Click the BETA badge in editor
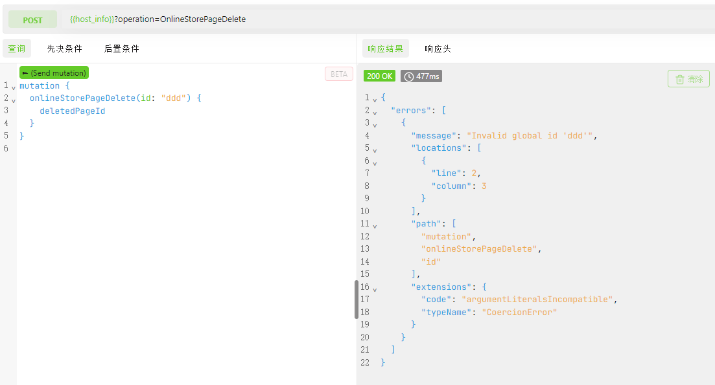Image resolution: width=715 pixels, height=385 pixels. tap(339, 74)
